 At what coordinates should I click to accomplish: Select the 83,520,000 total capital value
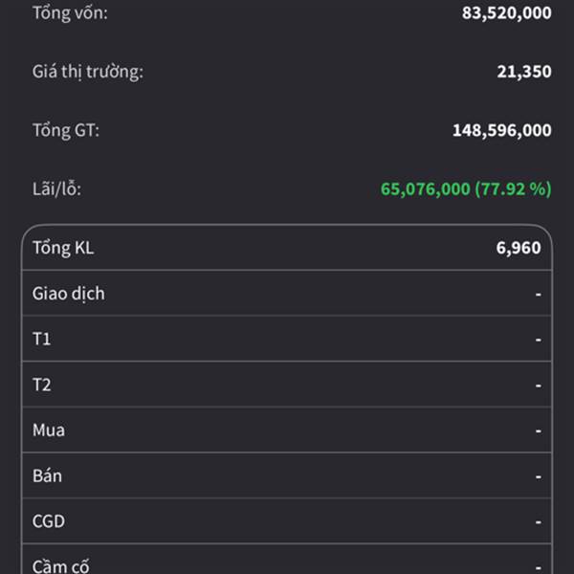tap(506, 12)
